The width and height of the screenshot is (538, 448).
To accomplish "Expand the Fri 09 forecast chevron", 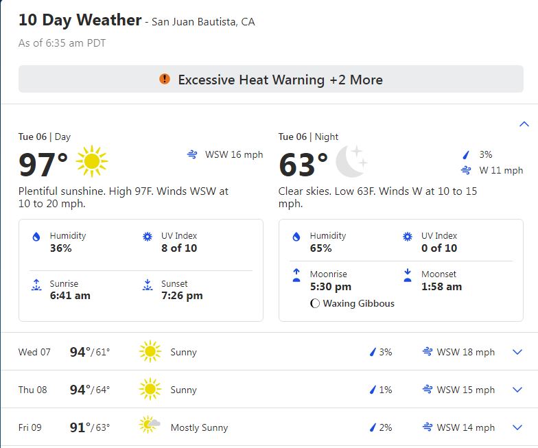I will 517,427.
